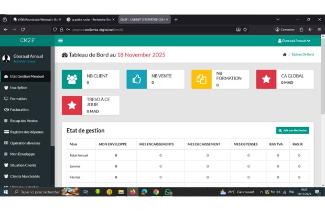This screenshot has height=211, width=325.
Task: Click the TRESO À CE JOUR star icon
Action: click(72, 105)
